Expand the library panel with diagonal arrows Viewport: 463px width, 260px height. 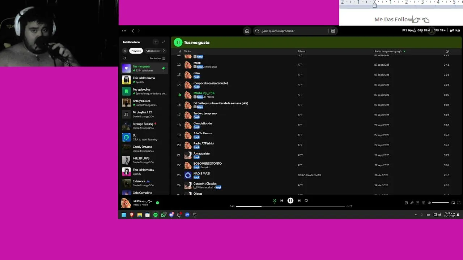coord(163,42)
